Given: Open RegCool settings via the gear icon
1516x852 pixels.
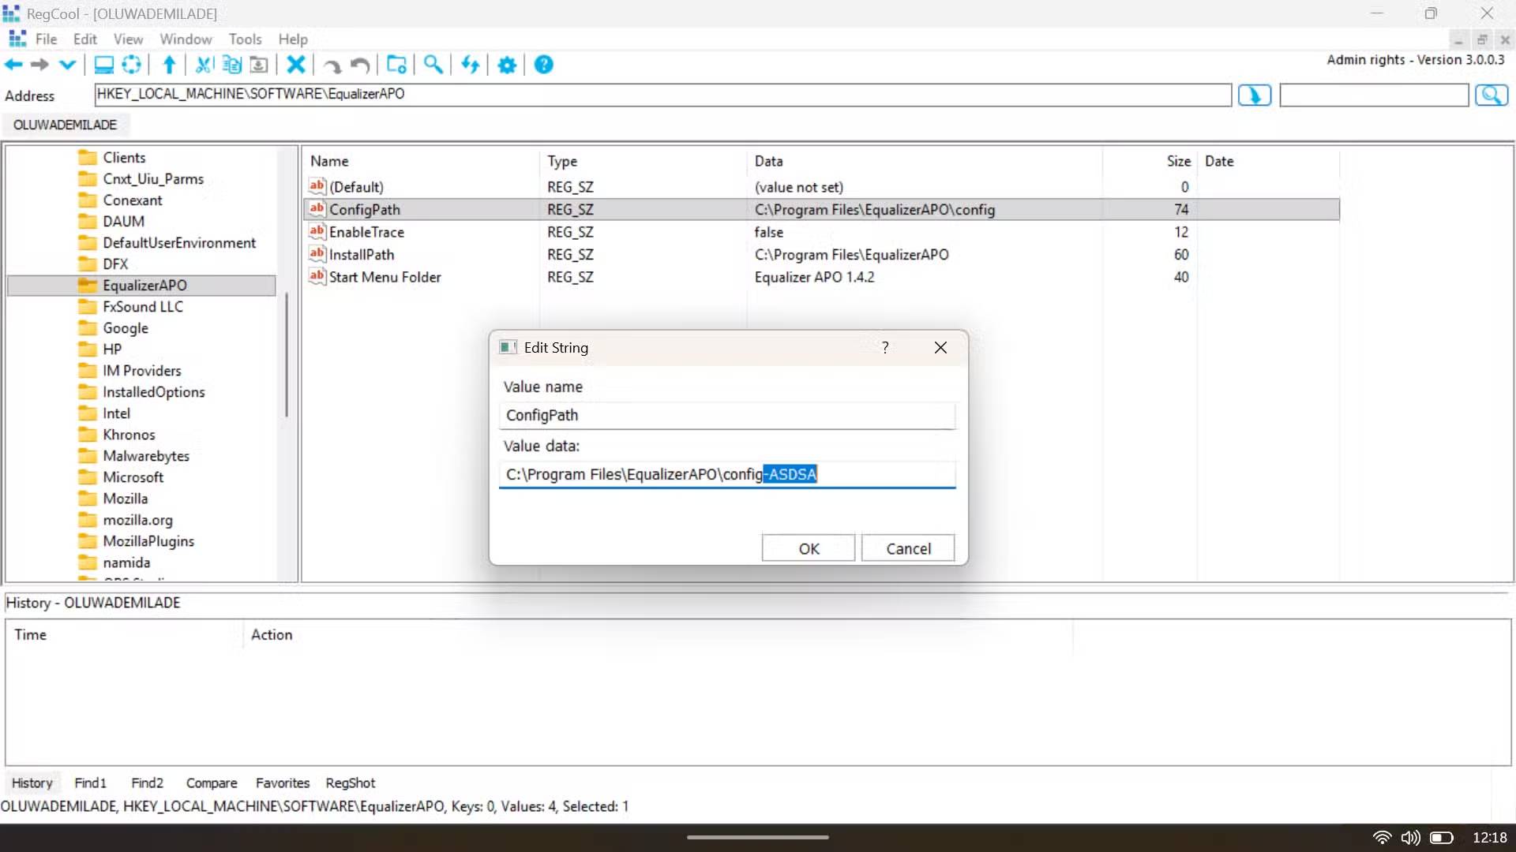Looking at the screenshot, I should [x=506, y=65].
